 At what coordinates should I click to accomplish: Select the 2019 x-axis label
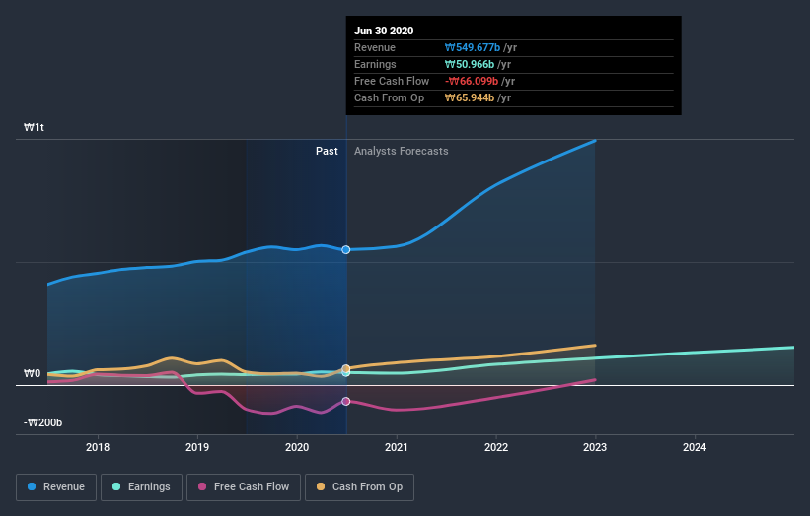[197, 447]
